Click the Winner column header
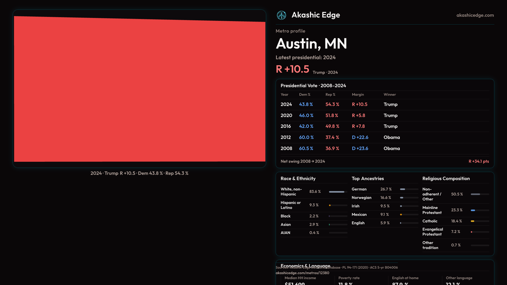507x285 pixels. 389,94
